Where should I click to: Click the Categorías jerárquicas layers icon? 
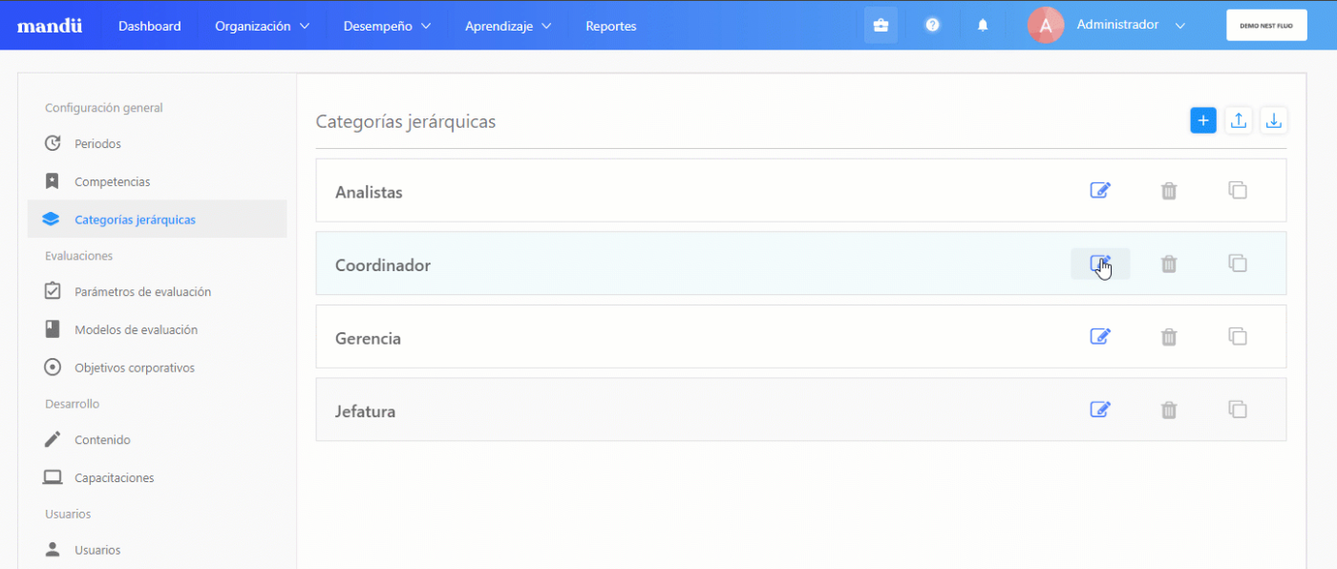(52, 220)
